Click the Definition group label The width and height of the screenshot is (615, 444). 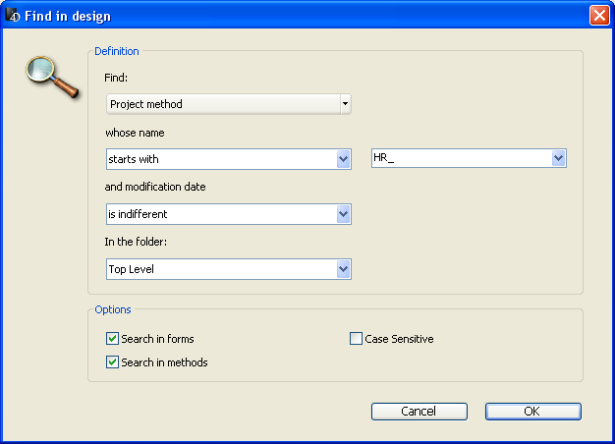[117, 51]
